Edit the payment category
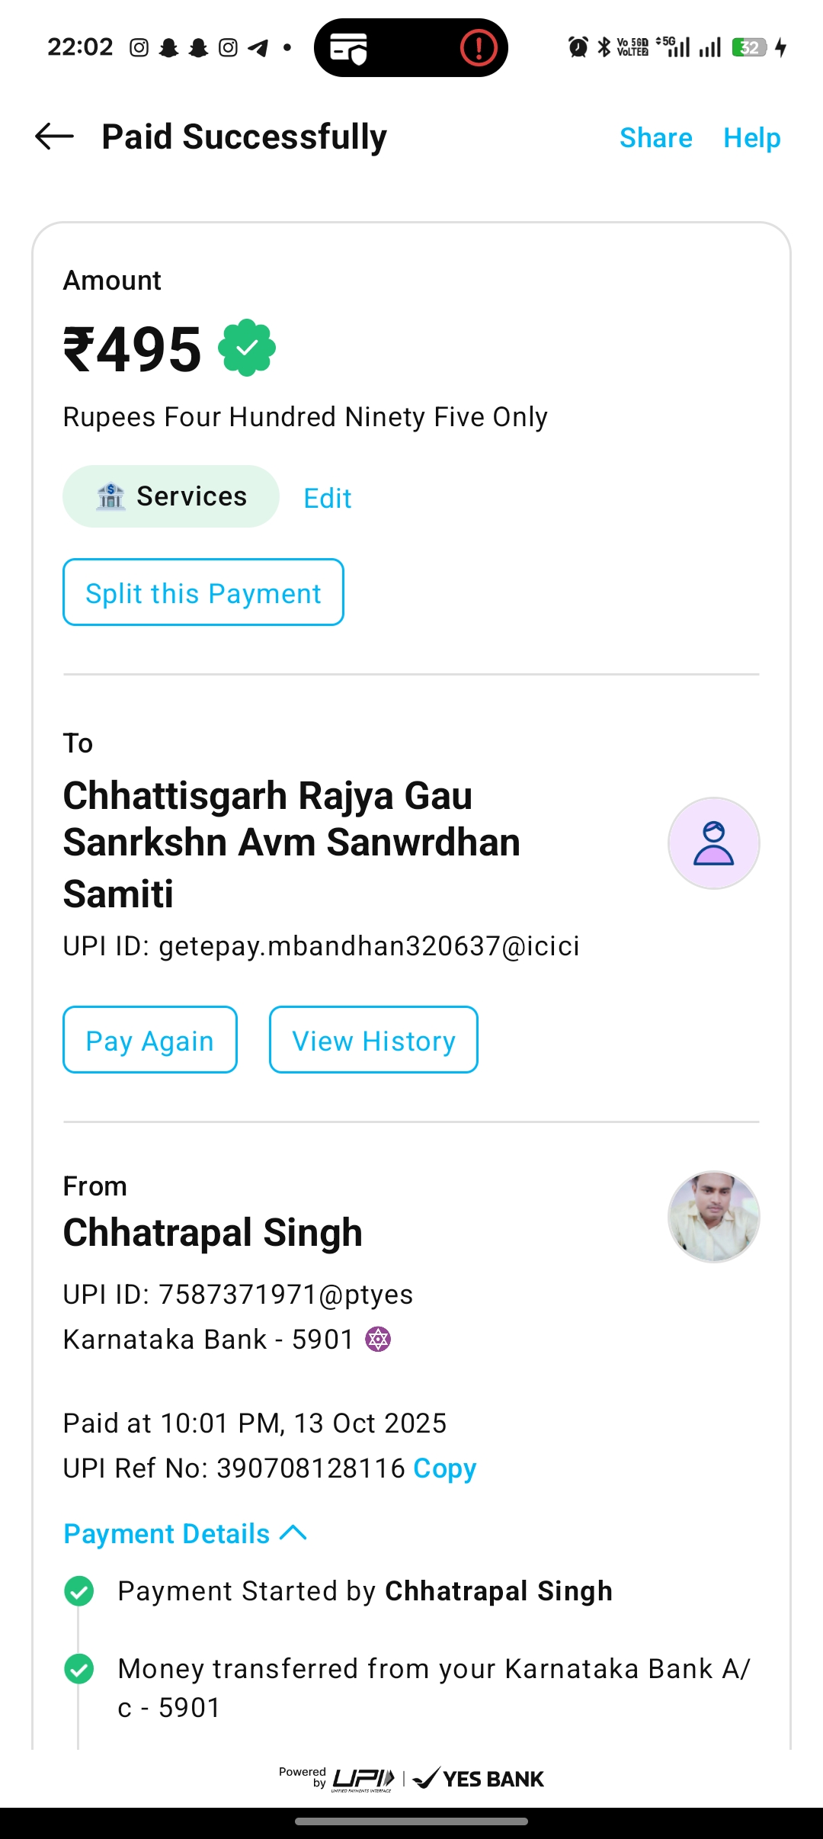 tap(327, 499)
